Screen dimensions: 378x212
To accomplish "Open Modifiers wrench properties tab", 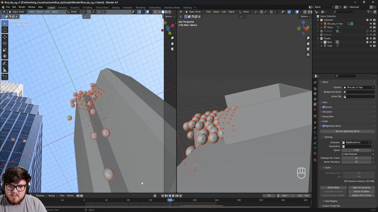I will coord(315,128).
